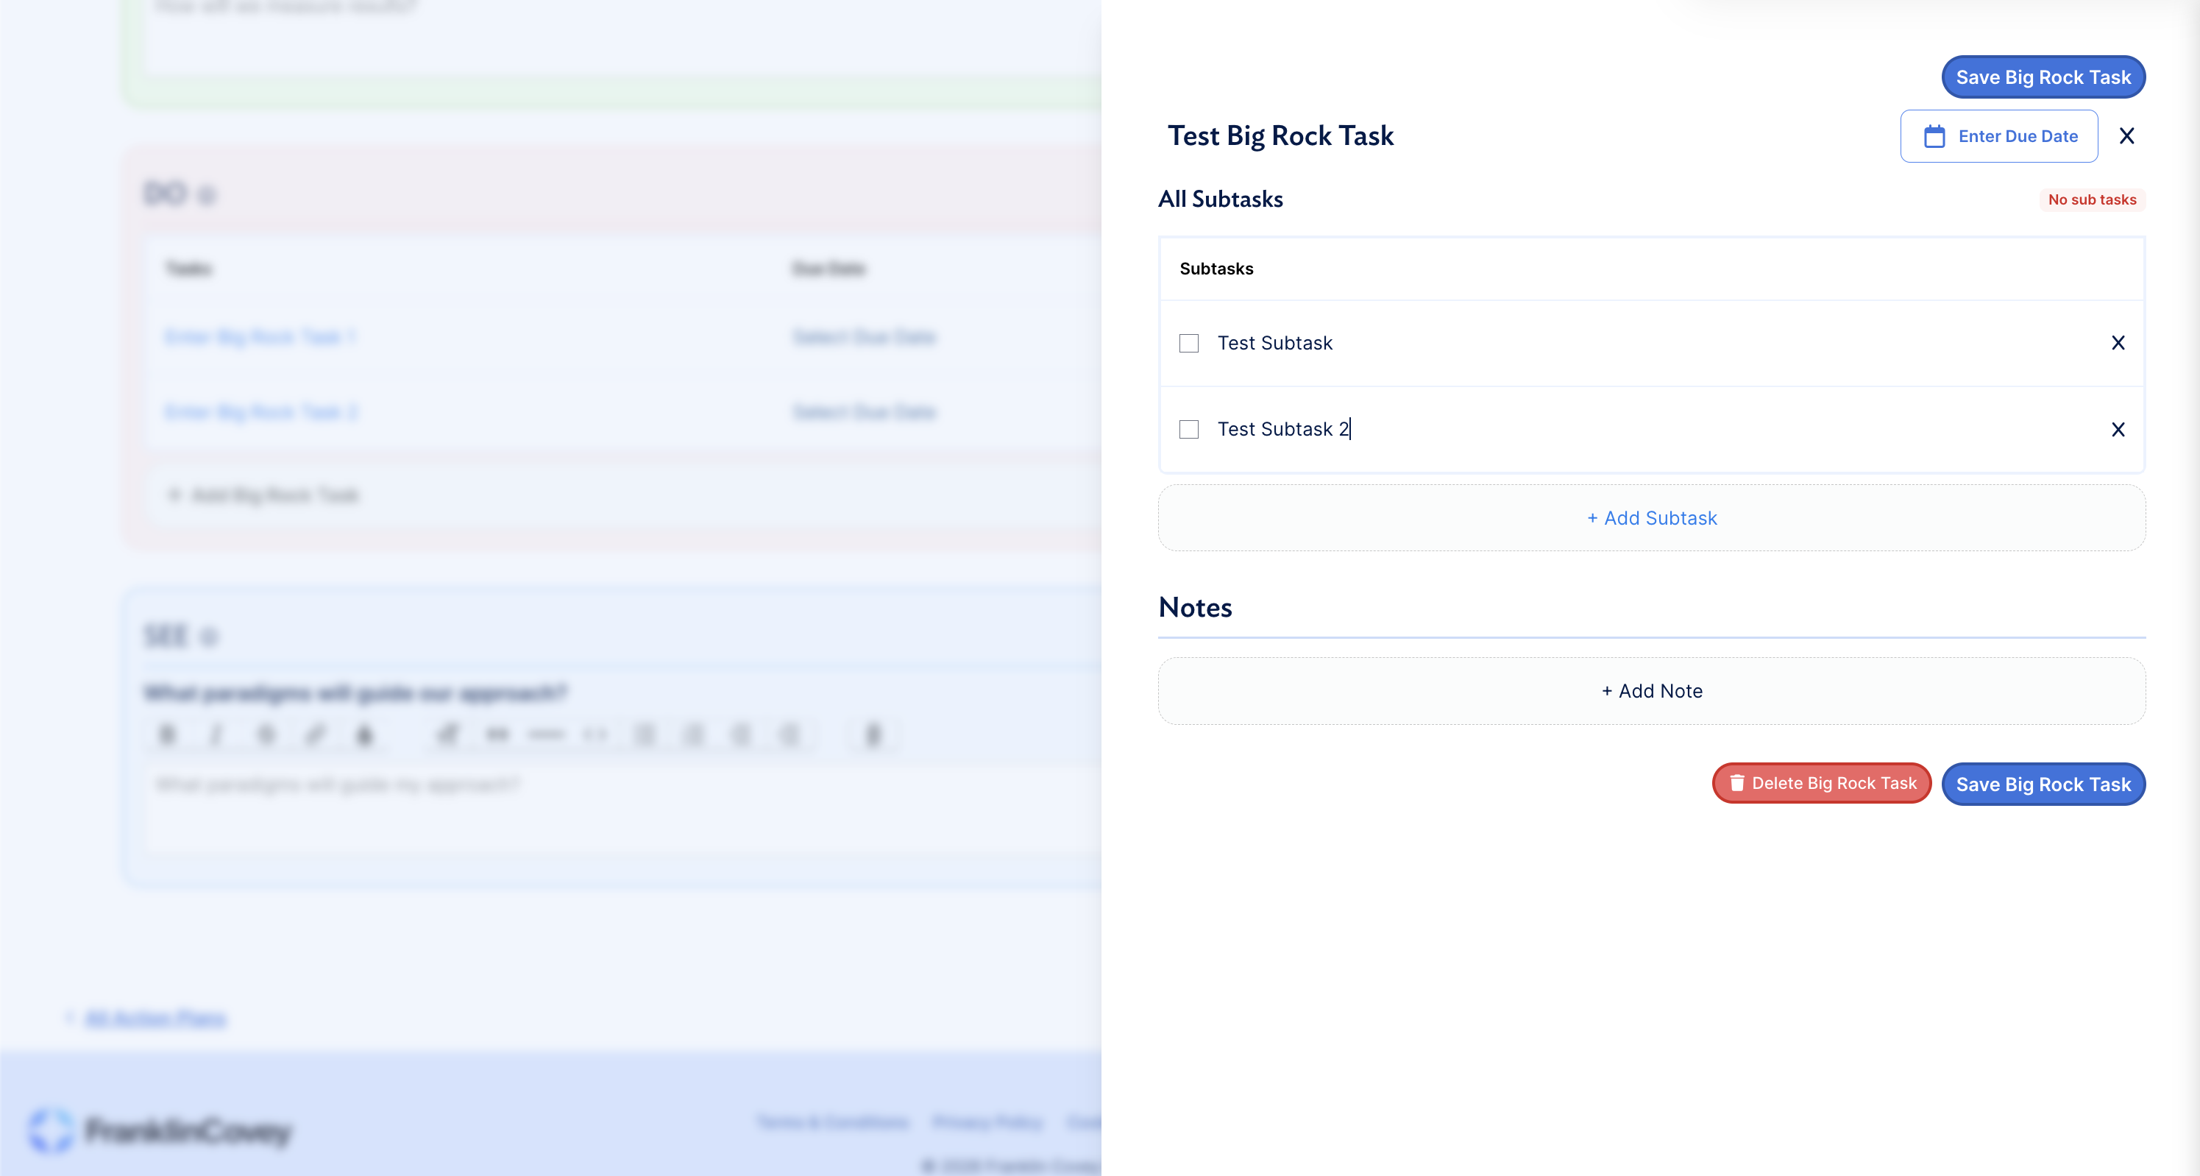
Task: Click the trash icon in Delete button
Action: [x=1736, y=783]
